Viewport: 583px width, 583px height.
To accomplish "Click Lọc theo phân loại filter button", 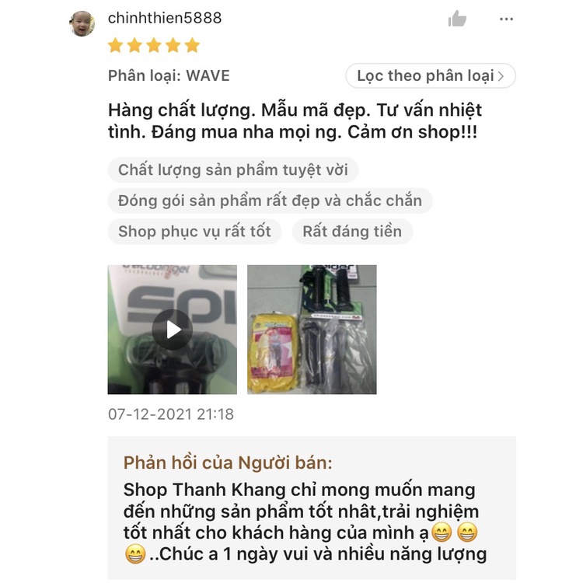I will 431,76.
